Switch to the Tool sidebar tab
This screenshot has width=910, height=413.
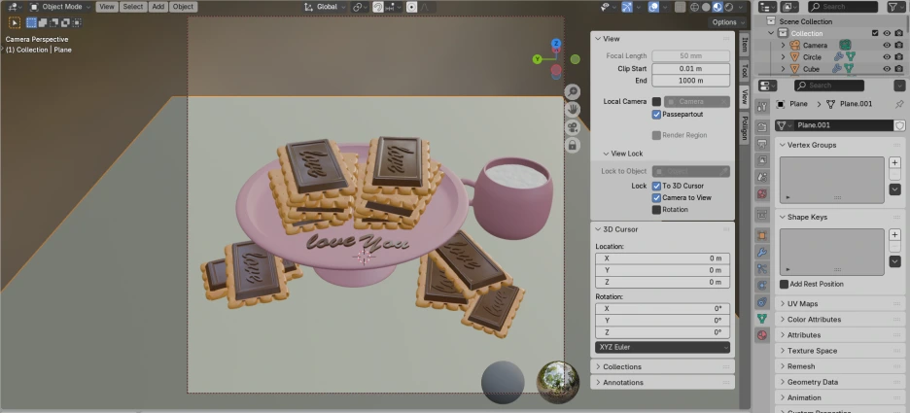pyautogui.click(x=744, y=71)
